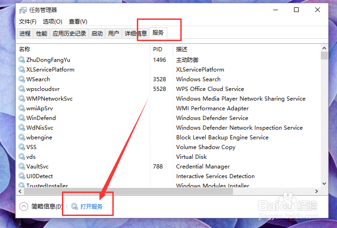Switch to the 应用历史记录 tab
The height and width of the screenshot is (228, 337).
pyautogui.click(x=69, y=33)
